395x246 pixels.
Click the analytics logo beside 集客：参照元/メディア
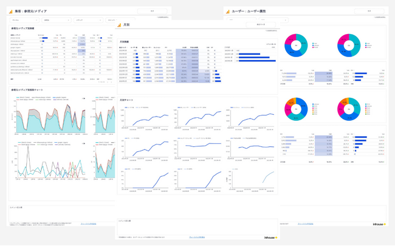click(10, 12)
